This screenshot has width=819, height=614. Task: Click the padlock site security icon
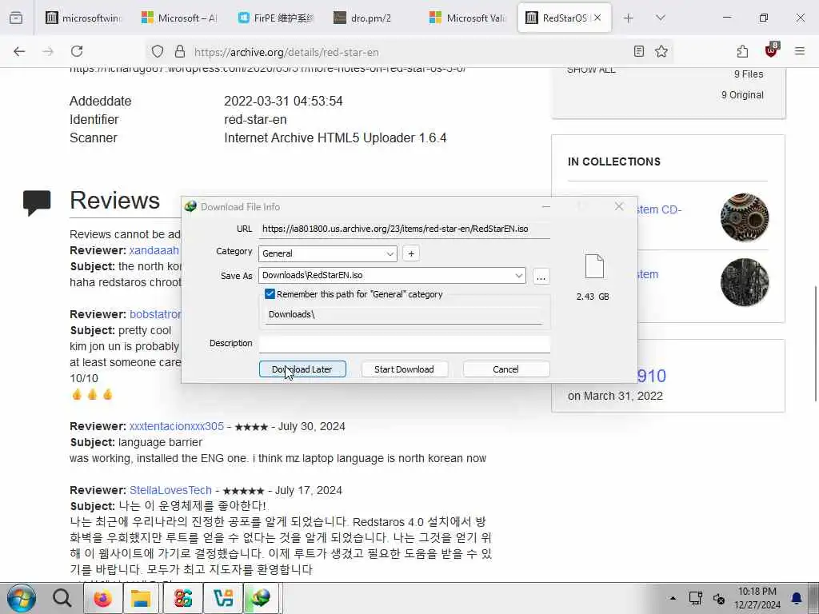pos(180,51)
